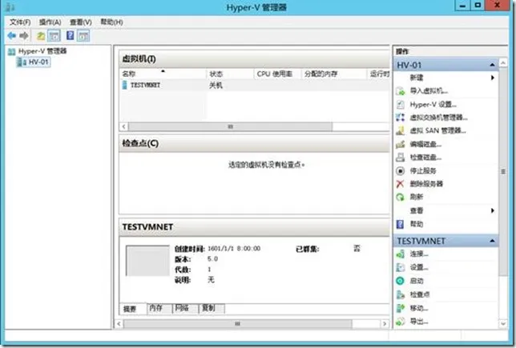Screen dimensions: 516x348
Task: Open the 查看(V) menu
Action: click(x=81, y=22)
